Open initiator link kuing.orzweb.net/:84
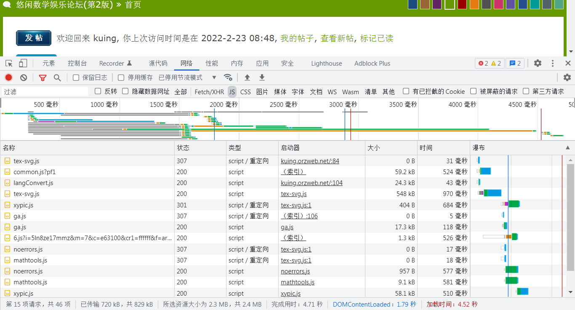 [310, 161]
